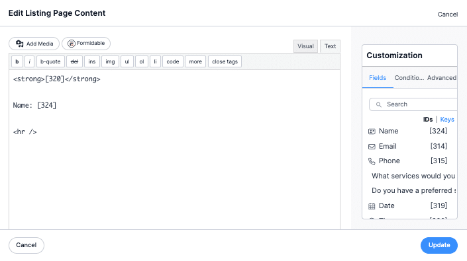This screenshot has height=261, width=467.
Task: Insert an li tag
Action: tap(155, 61)
